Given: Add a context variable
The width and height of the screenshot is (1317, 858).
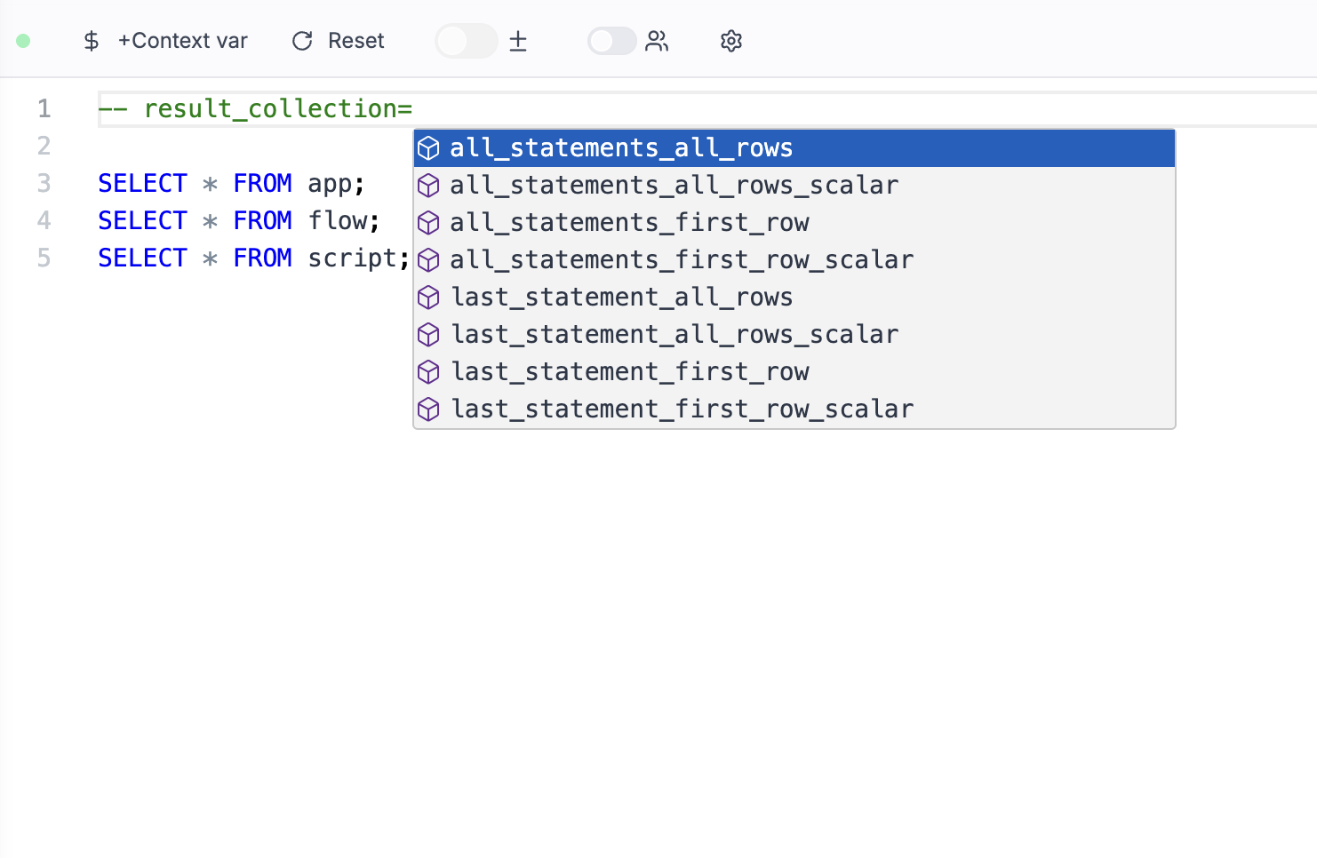Looking at the screenshot, I should [x=182, y=41].
